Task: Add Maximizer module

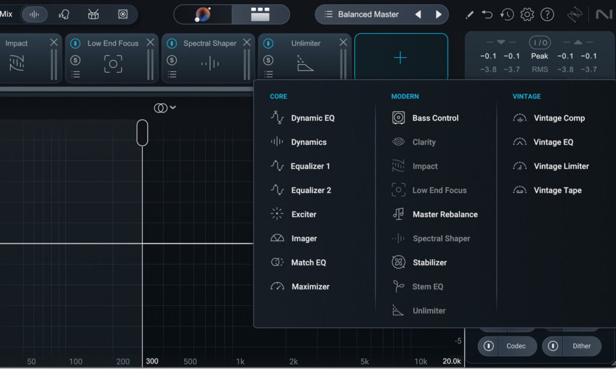Action: [301, 287]
